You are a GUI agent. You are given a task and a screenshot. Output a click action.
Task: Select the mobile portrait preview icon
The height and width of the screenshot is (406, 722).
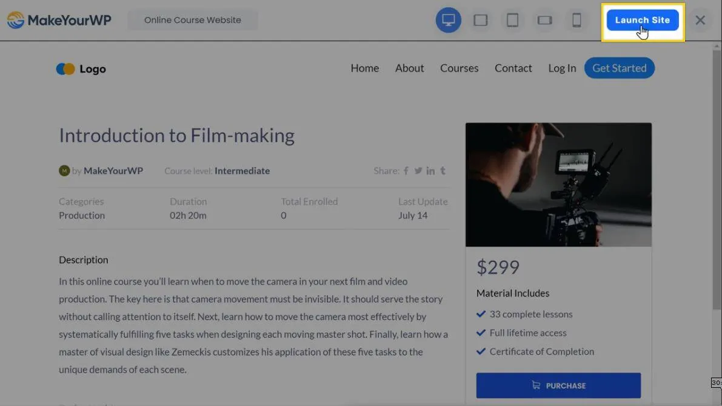coord(577,20)
